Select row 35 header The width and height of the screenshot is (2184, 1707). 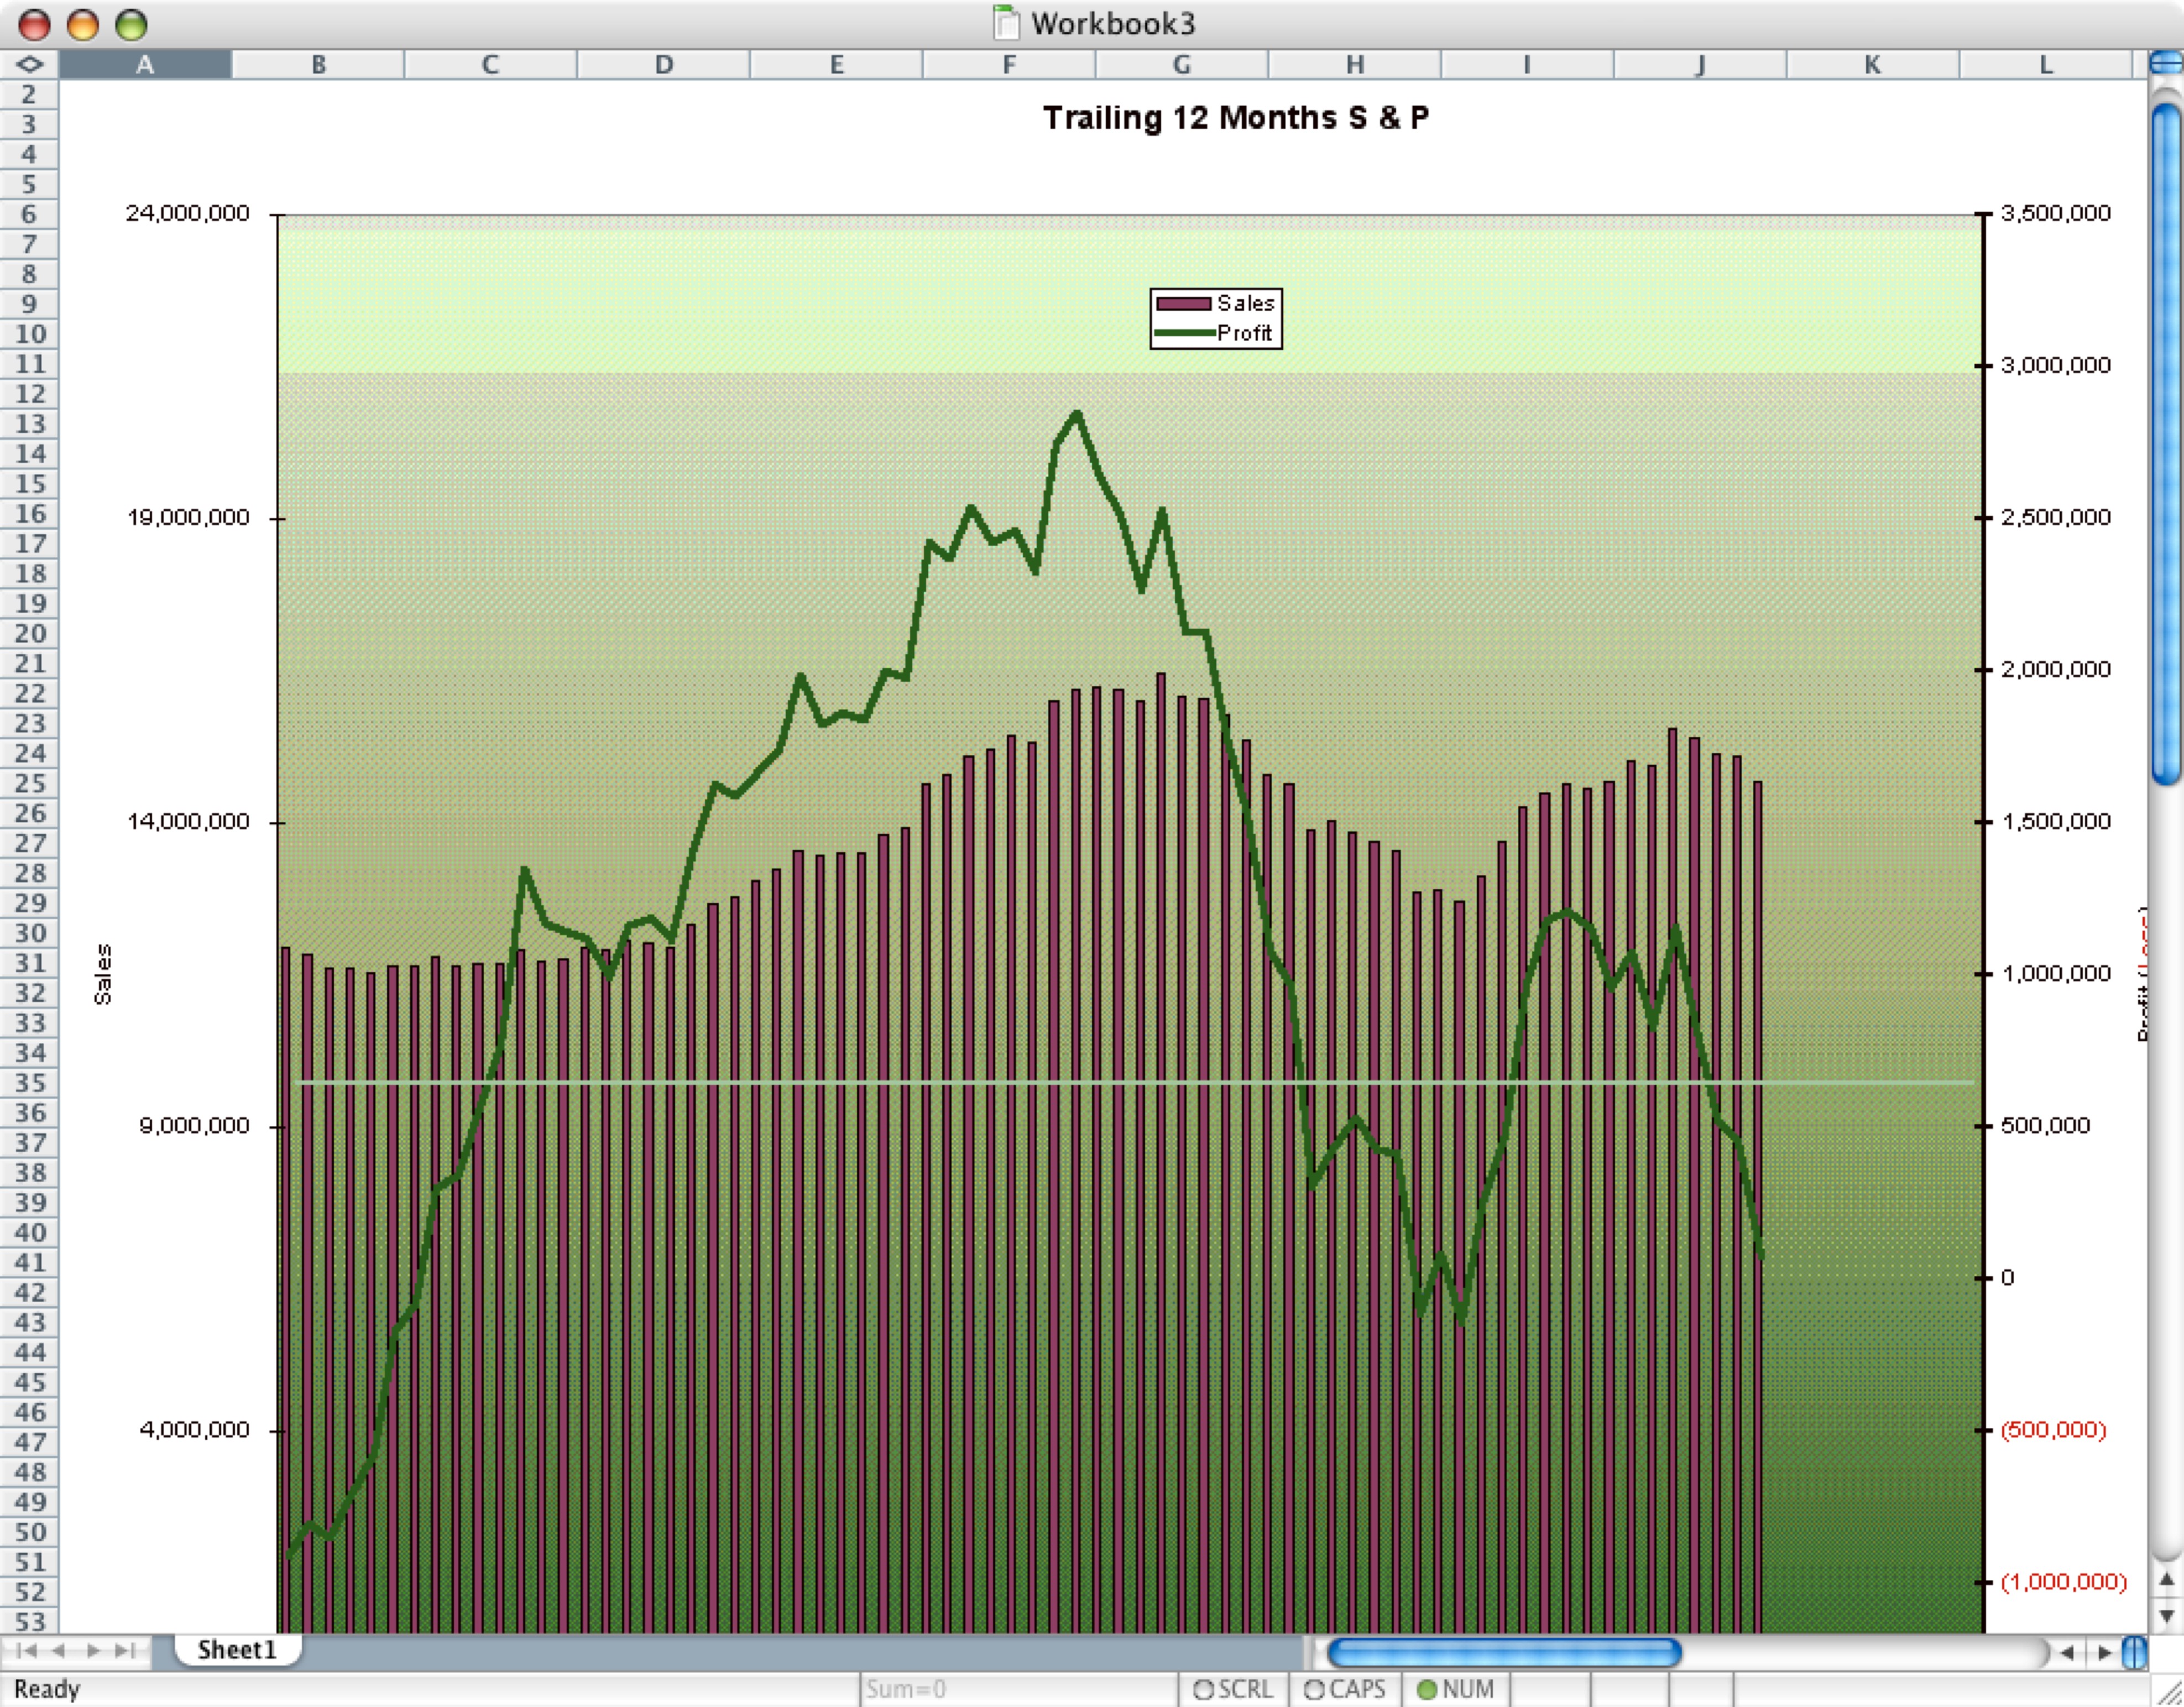click(x=30, y=1083)
